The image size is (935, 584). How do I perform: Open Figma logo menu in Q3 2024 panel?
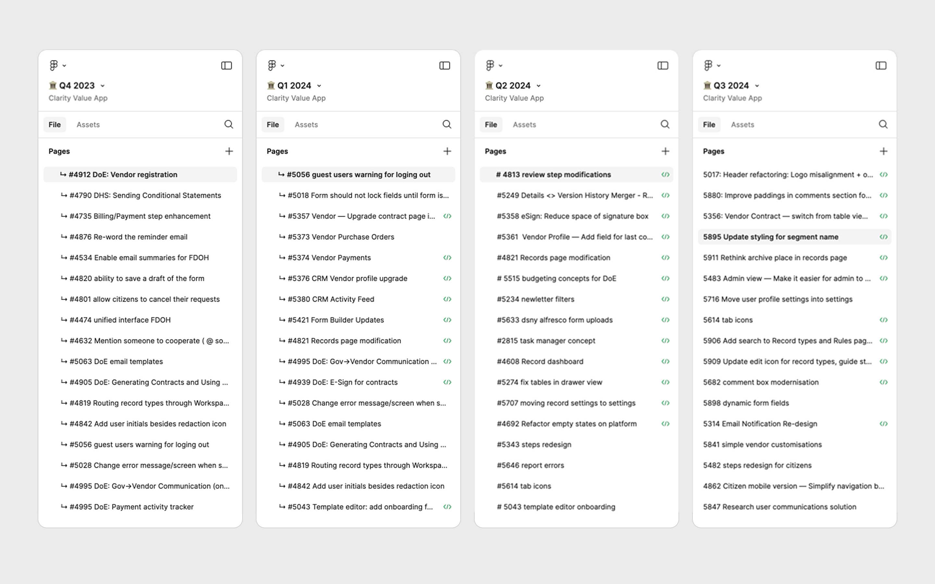click(x=711, y=65)
